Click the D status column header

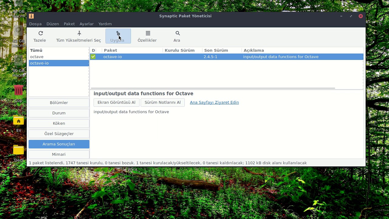pos(94,50)
